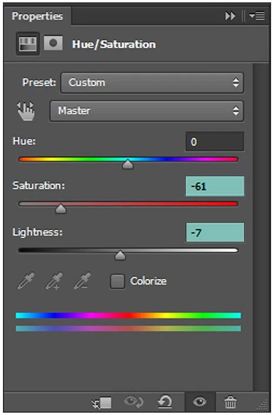
Task: Click the Saturation slider handle
Action: (x=61, y=209)
